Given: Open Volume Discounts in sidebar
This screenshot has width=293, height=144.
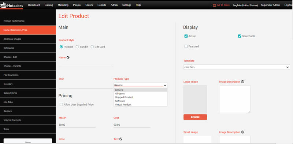Looking at the screenshot, I should coord(28,120).
